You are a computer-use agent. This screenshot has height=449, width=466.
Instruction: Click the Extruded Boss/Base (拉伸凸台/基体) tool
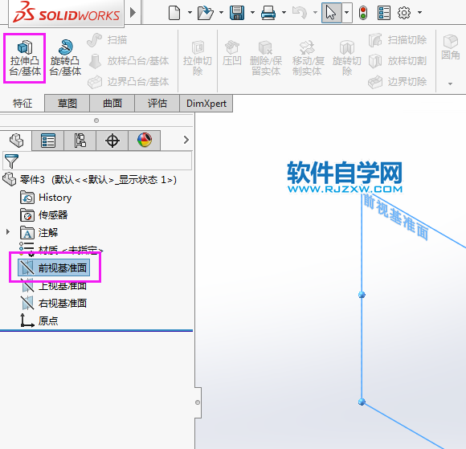pos(25,59)
